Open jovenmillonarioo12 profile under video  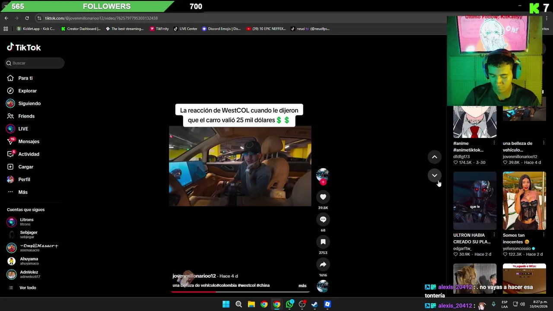(x=194, y=276)
